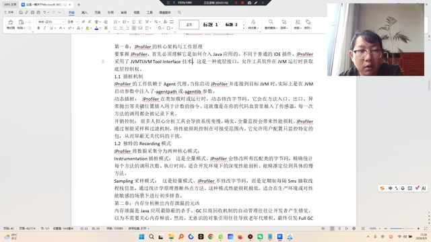The width and height of the screenshot is (431, 242).
Task: Switch to the 插入 Insert tab
Action: 84,13
